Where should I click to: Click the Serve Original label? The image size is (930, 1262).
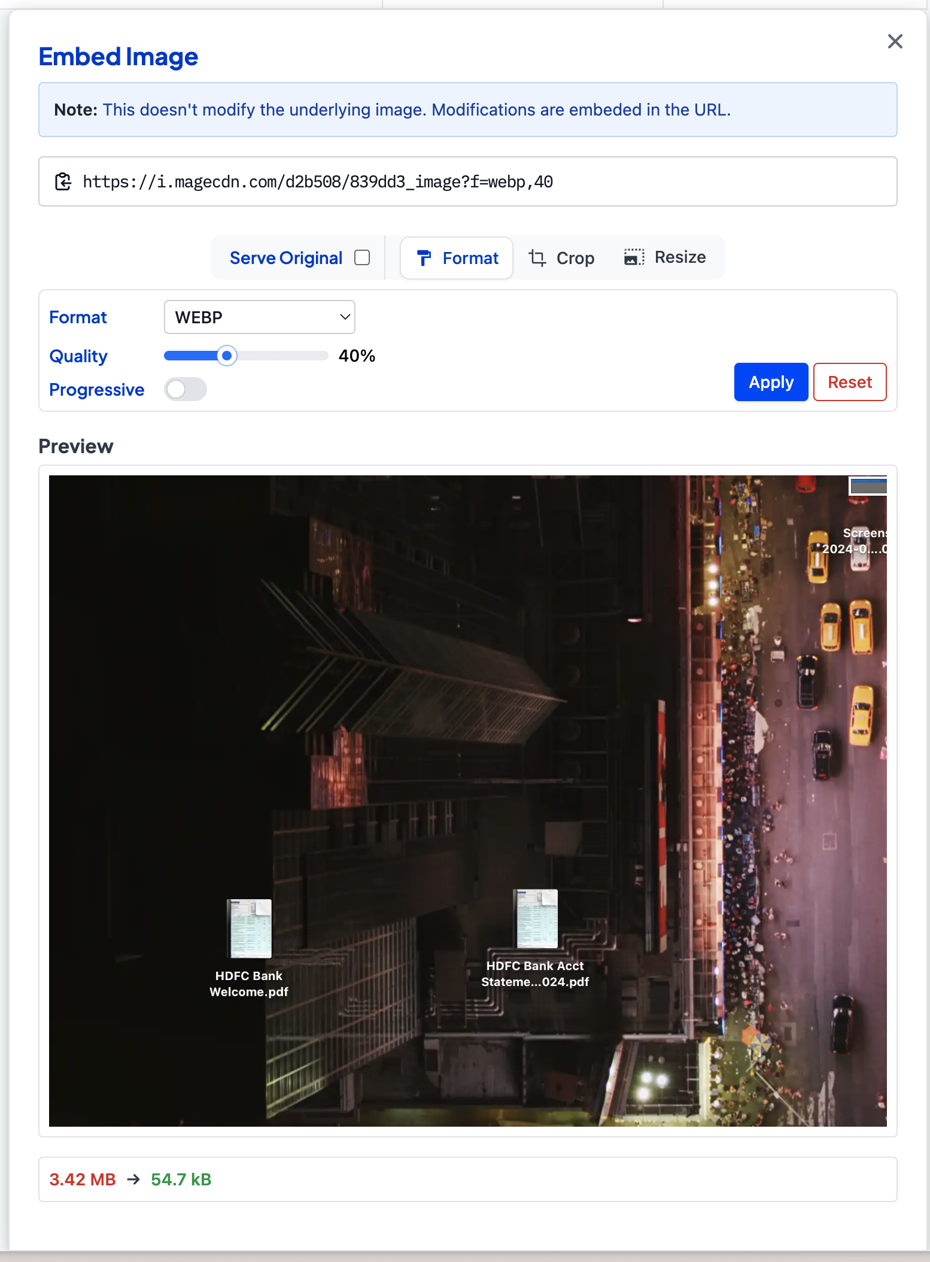[x=286, y=258]
